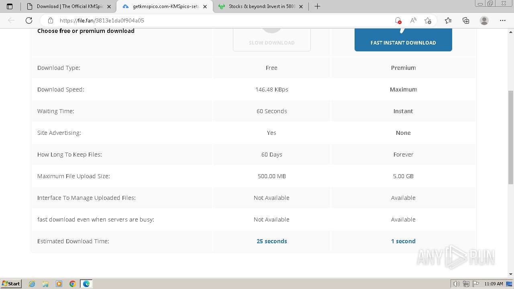The image size is (514, 289).
Task: Switch to the Stocks & beyond tab
Action: [x=261, y=6]
